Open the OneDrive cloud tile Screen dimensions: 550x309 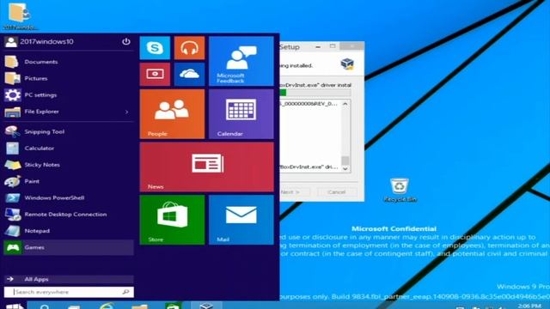coord(189,75)
